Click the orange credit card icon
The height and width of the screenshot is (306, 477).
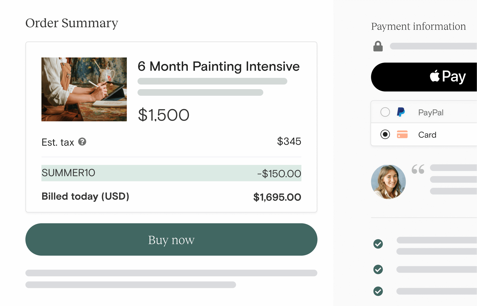tap(402, 134)
